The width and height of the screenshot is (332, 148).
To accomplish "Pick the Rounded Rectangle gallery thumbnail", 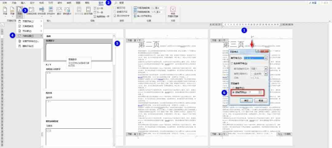I will point(78,137).
